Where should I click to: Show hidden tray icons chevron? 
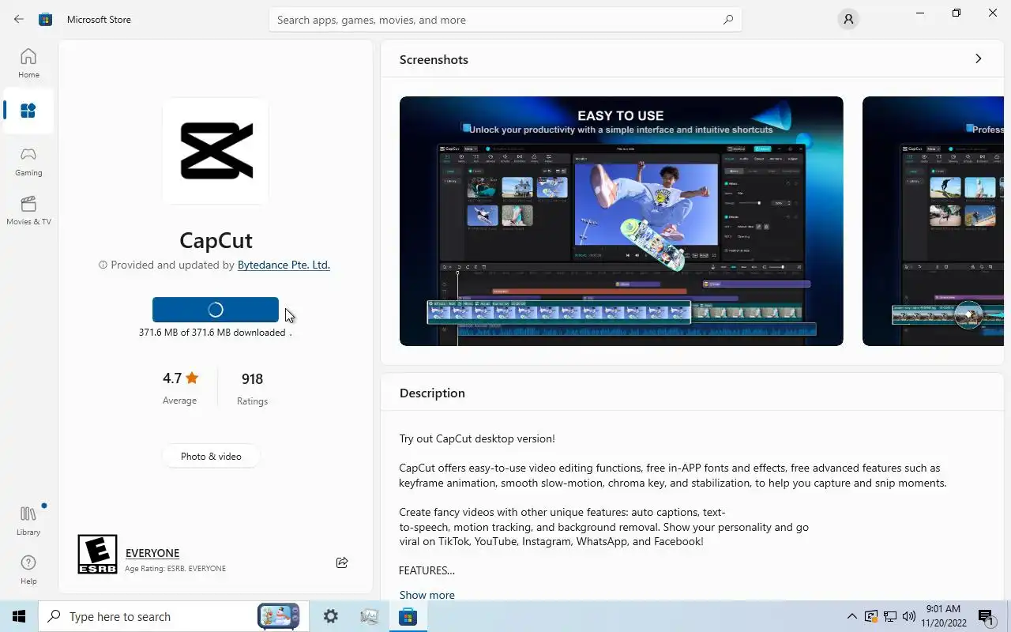851,616
